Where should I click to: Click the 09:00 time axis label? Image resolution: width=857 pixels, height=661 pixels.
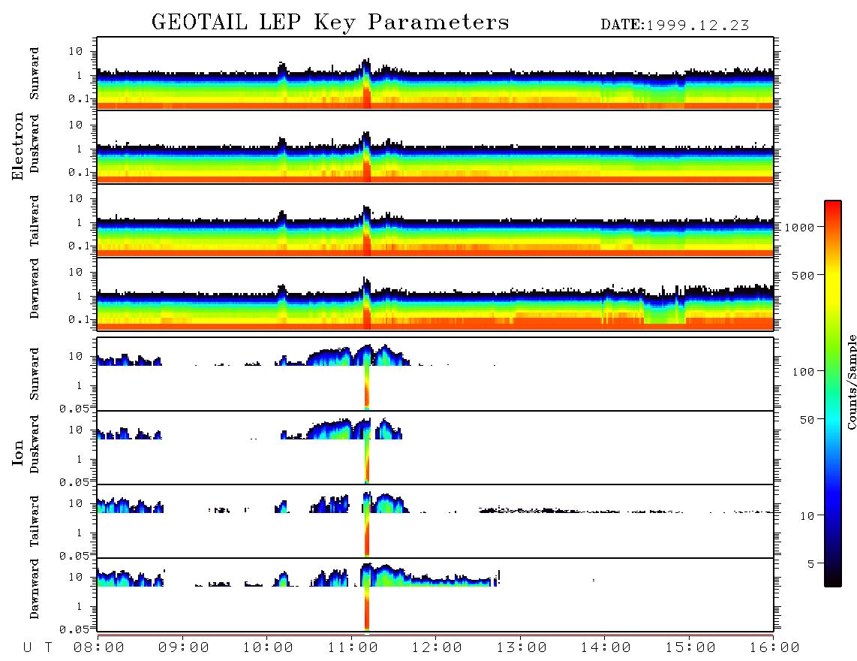(184, 647)
